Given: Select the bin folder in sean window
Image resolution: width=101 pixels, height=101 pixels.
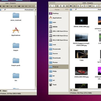Looking at the screenshot, I should pos(16,75).
